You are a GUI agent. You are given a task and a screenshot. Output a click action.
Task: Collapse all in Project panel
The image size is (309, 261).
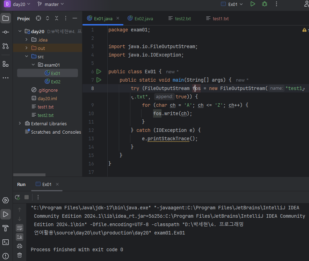click(57, 18)
